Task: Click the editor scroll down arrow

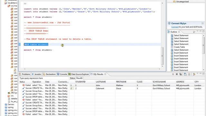Action: click(x=162, y=66)
